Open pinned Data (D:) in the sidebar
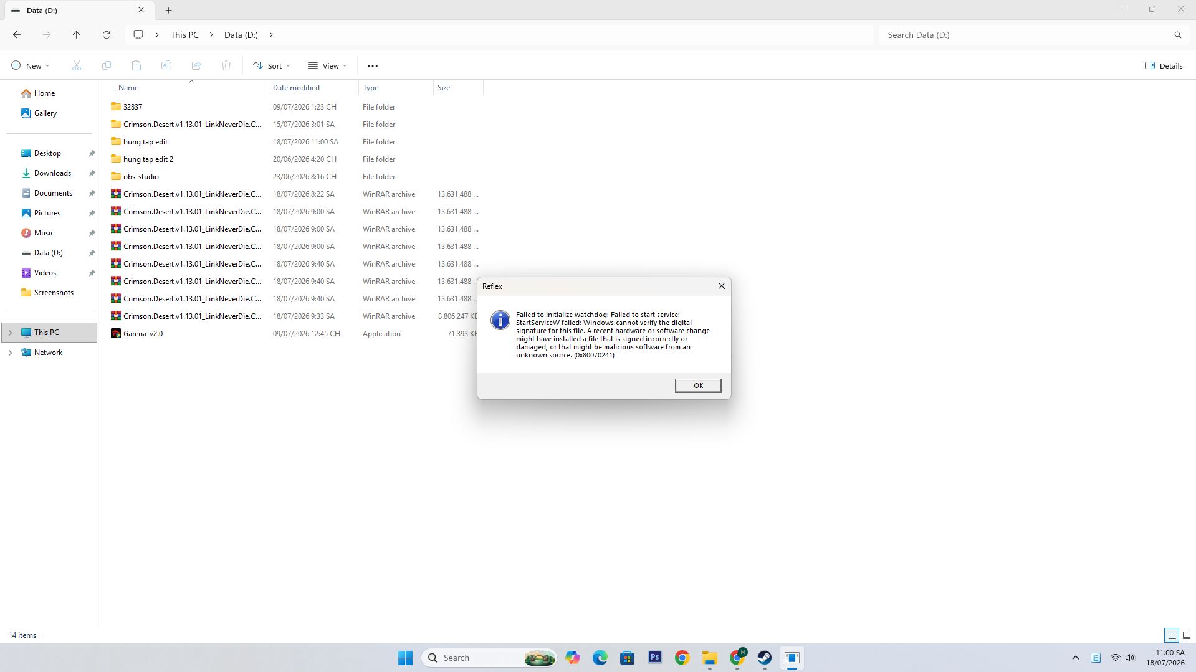1196x672 pixels. click(48, 253)
